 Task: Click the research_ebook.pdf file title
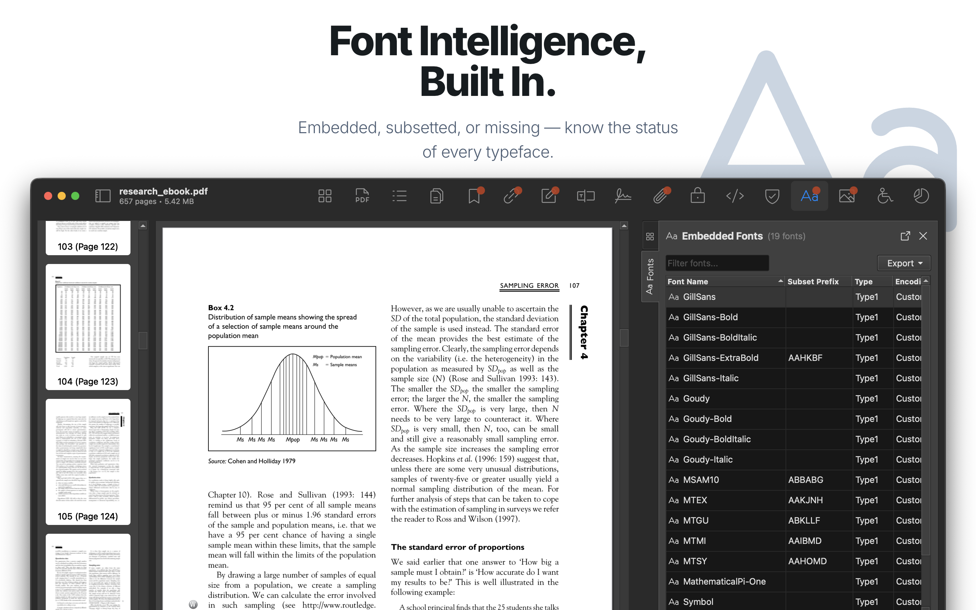[x=163, y=191]
